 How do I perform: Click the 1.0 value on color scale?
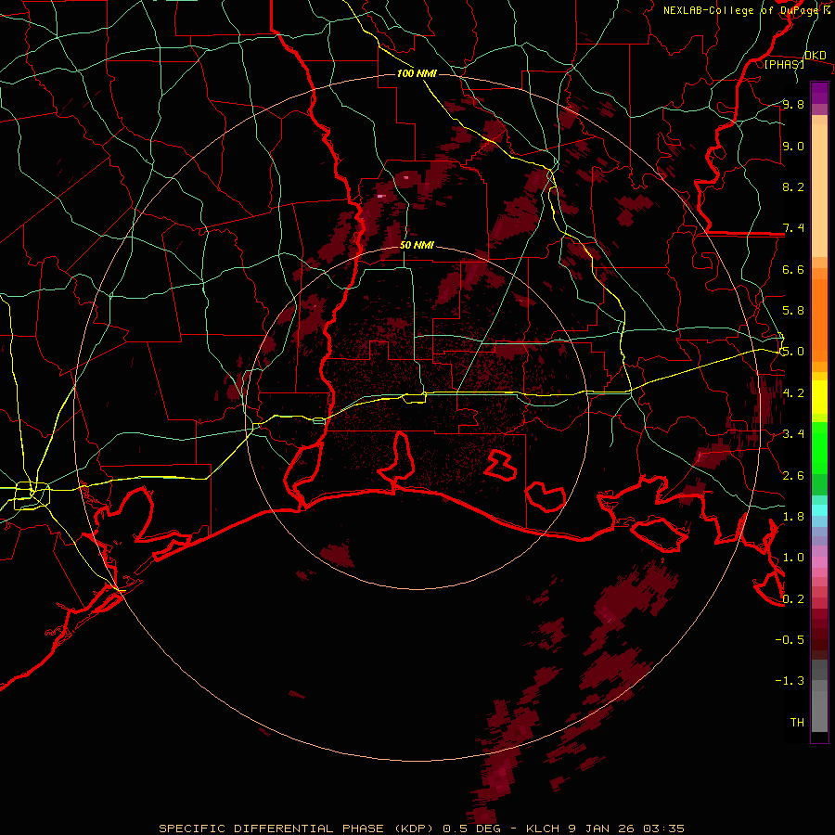(x=793, y=558)
